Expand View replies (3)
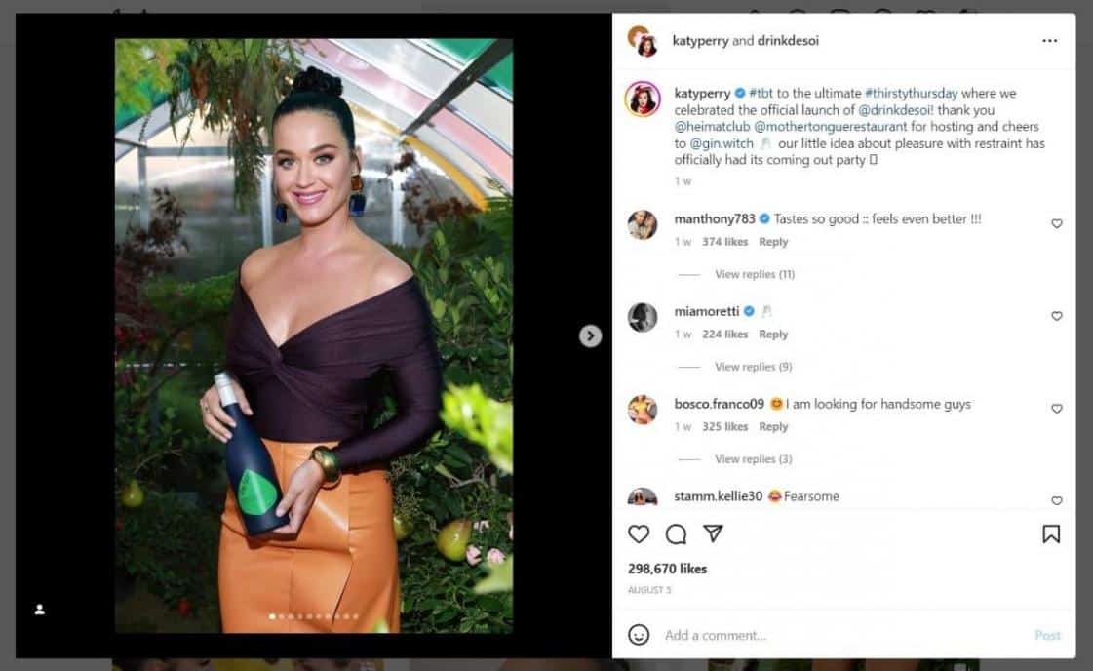The height and width of the screenshot is (671, 1093). coord(753,459)
